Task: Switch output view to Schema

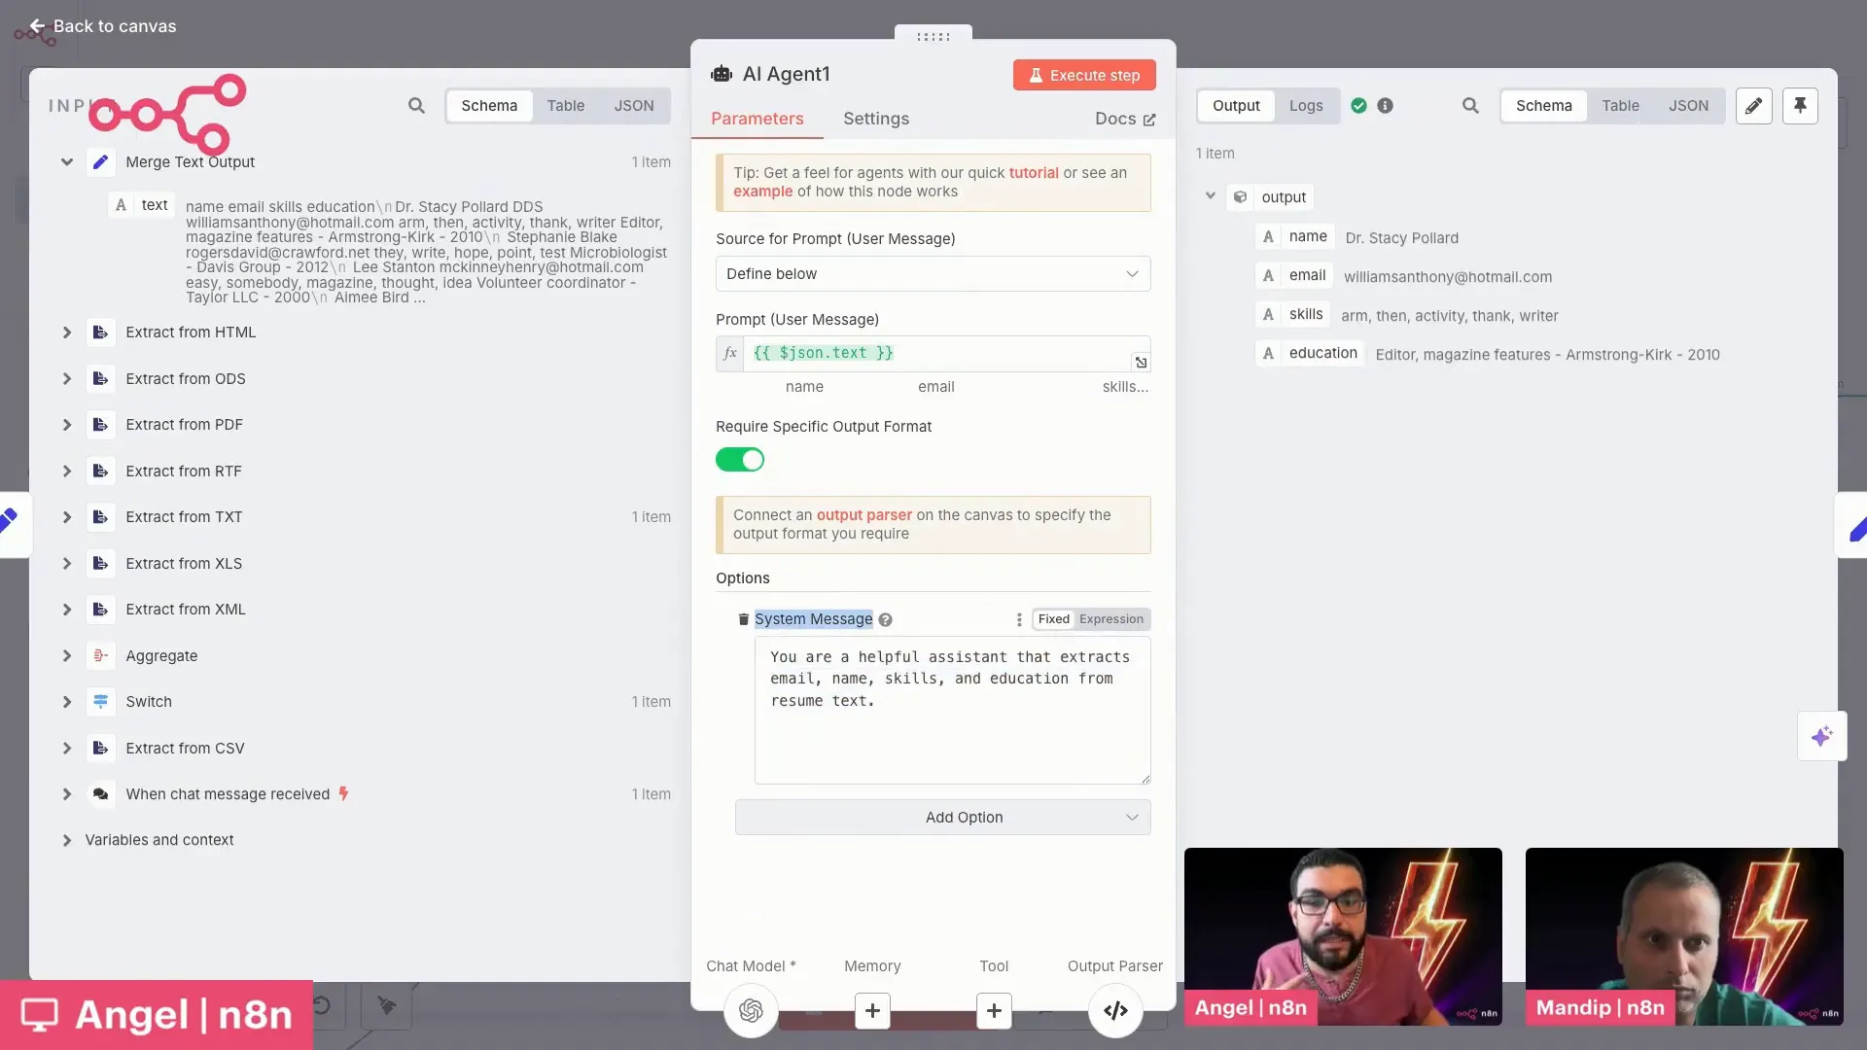Action: tap(1543, 106)
